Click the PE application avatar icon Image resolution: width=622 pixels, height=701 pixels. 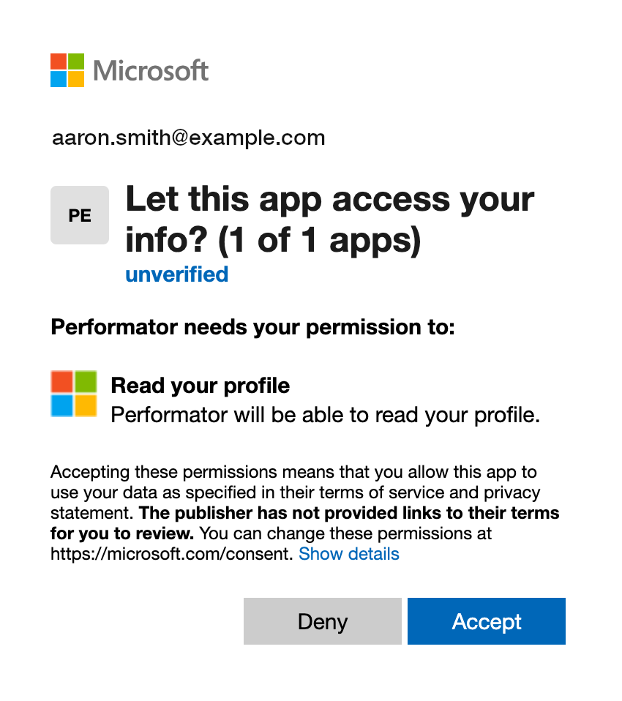[79, 214]
